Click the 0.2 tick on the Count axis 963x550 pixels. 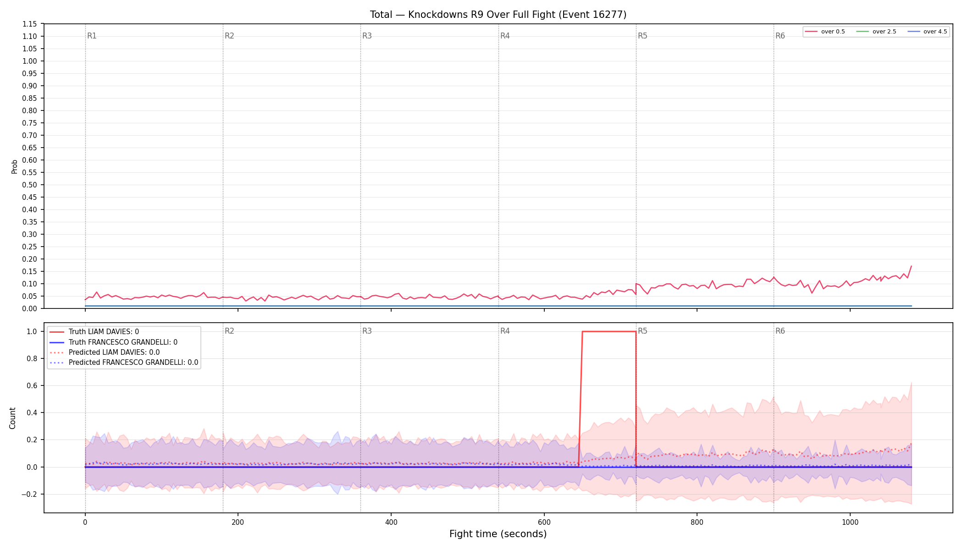click(x=32, y=440)
